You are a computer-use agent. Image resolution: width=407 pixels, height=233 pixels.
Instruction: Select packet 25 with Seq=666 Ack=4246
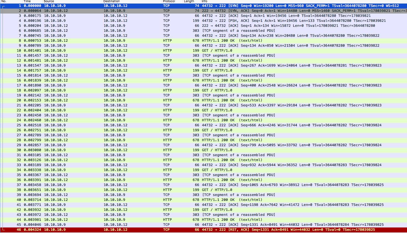coord(203,125)
